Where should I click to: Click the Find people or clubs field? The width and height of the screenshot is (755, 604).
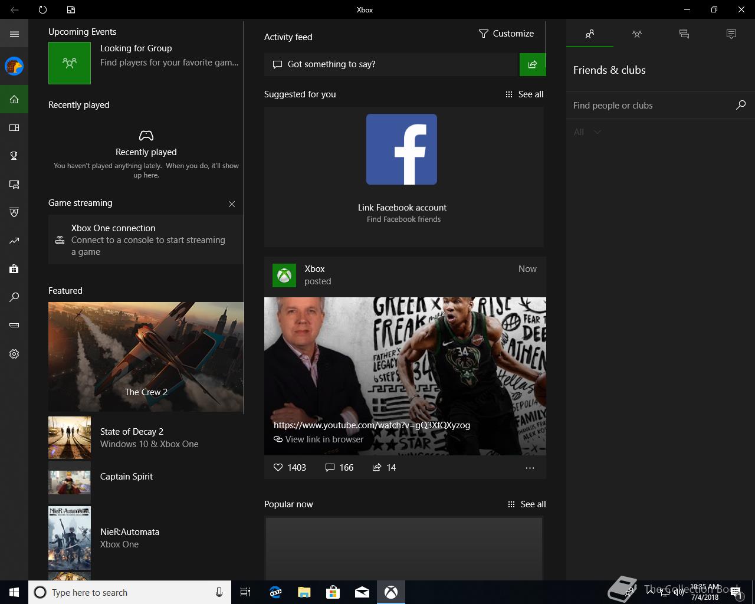tap(651, 106)
